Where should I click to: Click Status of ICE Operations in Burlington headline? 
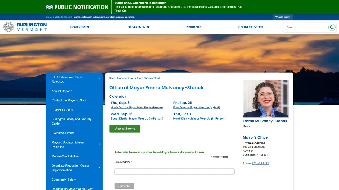[140, 3]
